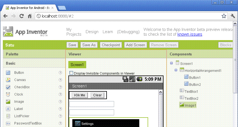The width and height of the screenshot is (238, 127).
Task: Click the Button palette icon
Action: click(8, 73)
